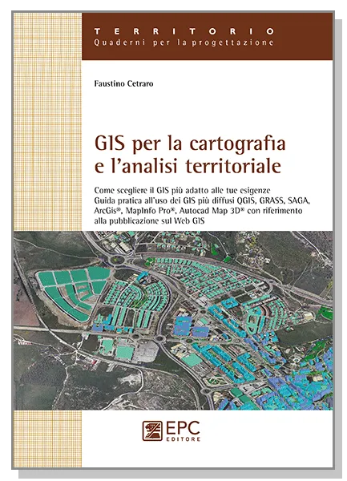This screenshot has width=347, height=481.
Task: Click the EPC Editore logo icon
Action: 152,431
